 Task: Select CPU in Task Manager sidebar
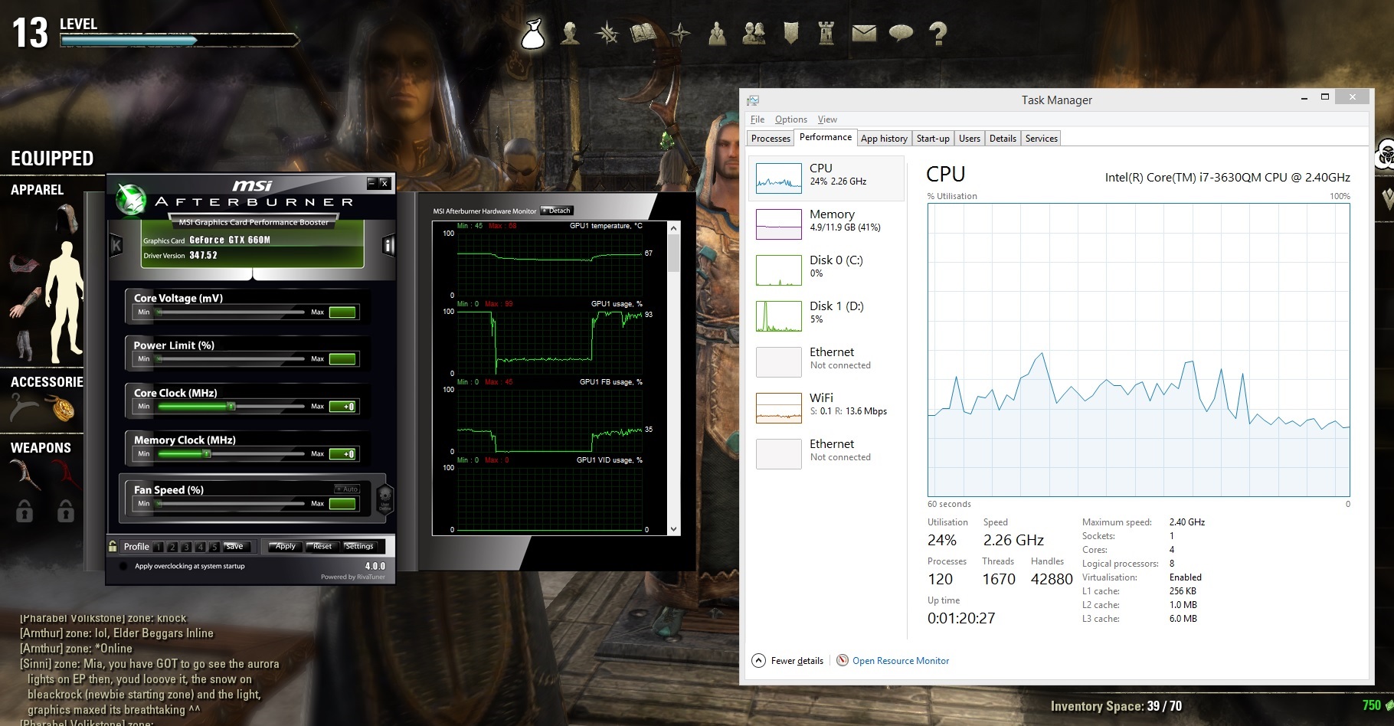(x=826, y=178)
